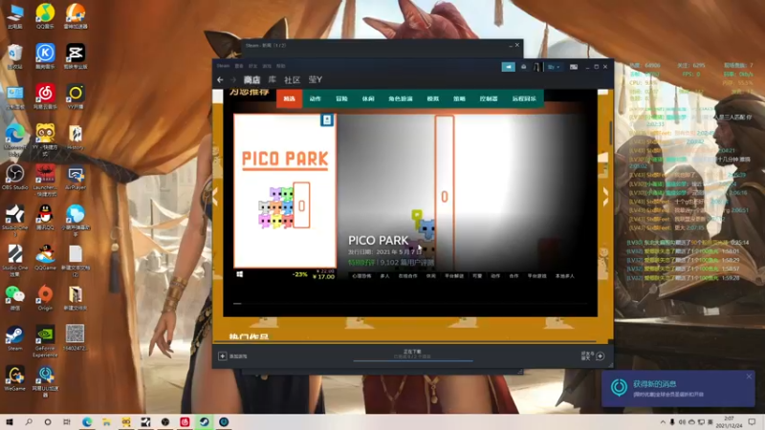Open the account name dropdown in Steam
Image resolution: width=765 pixels, height=430 pixels.
tap(554, 67)
